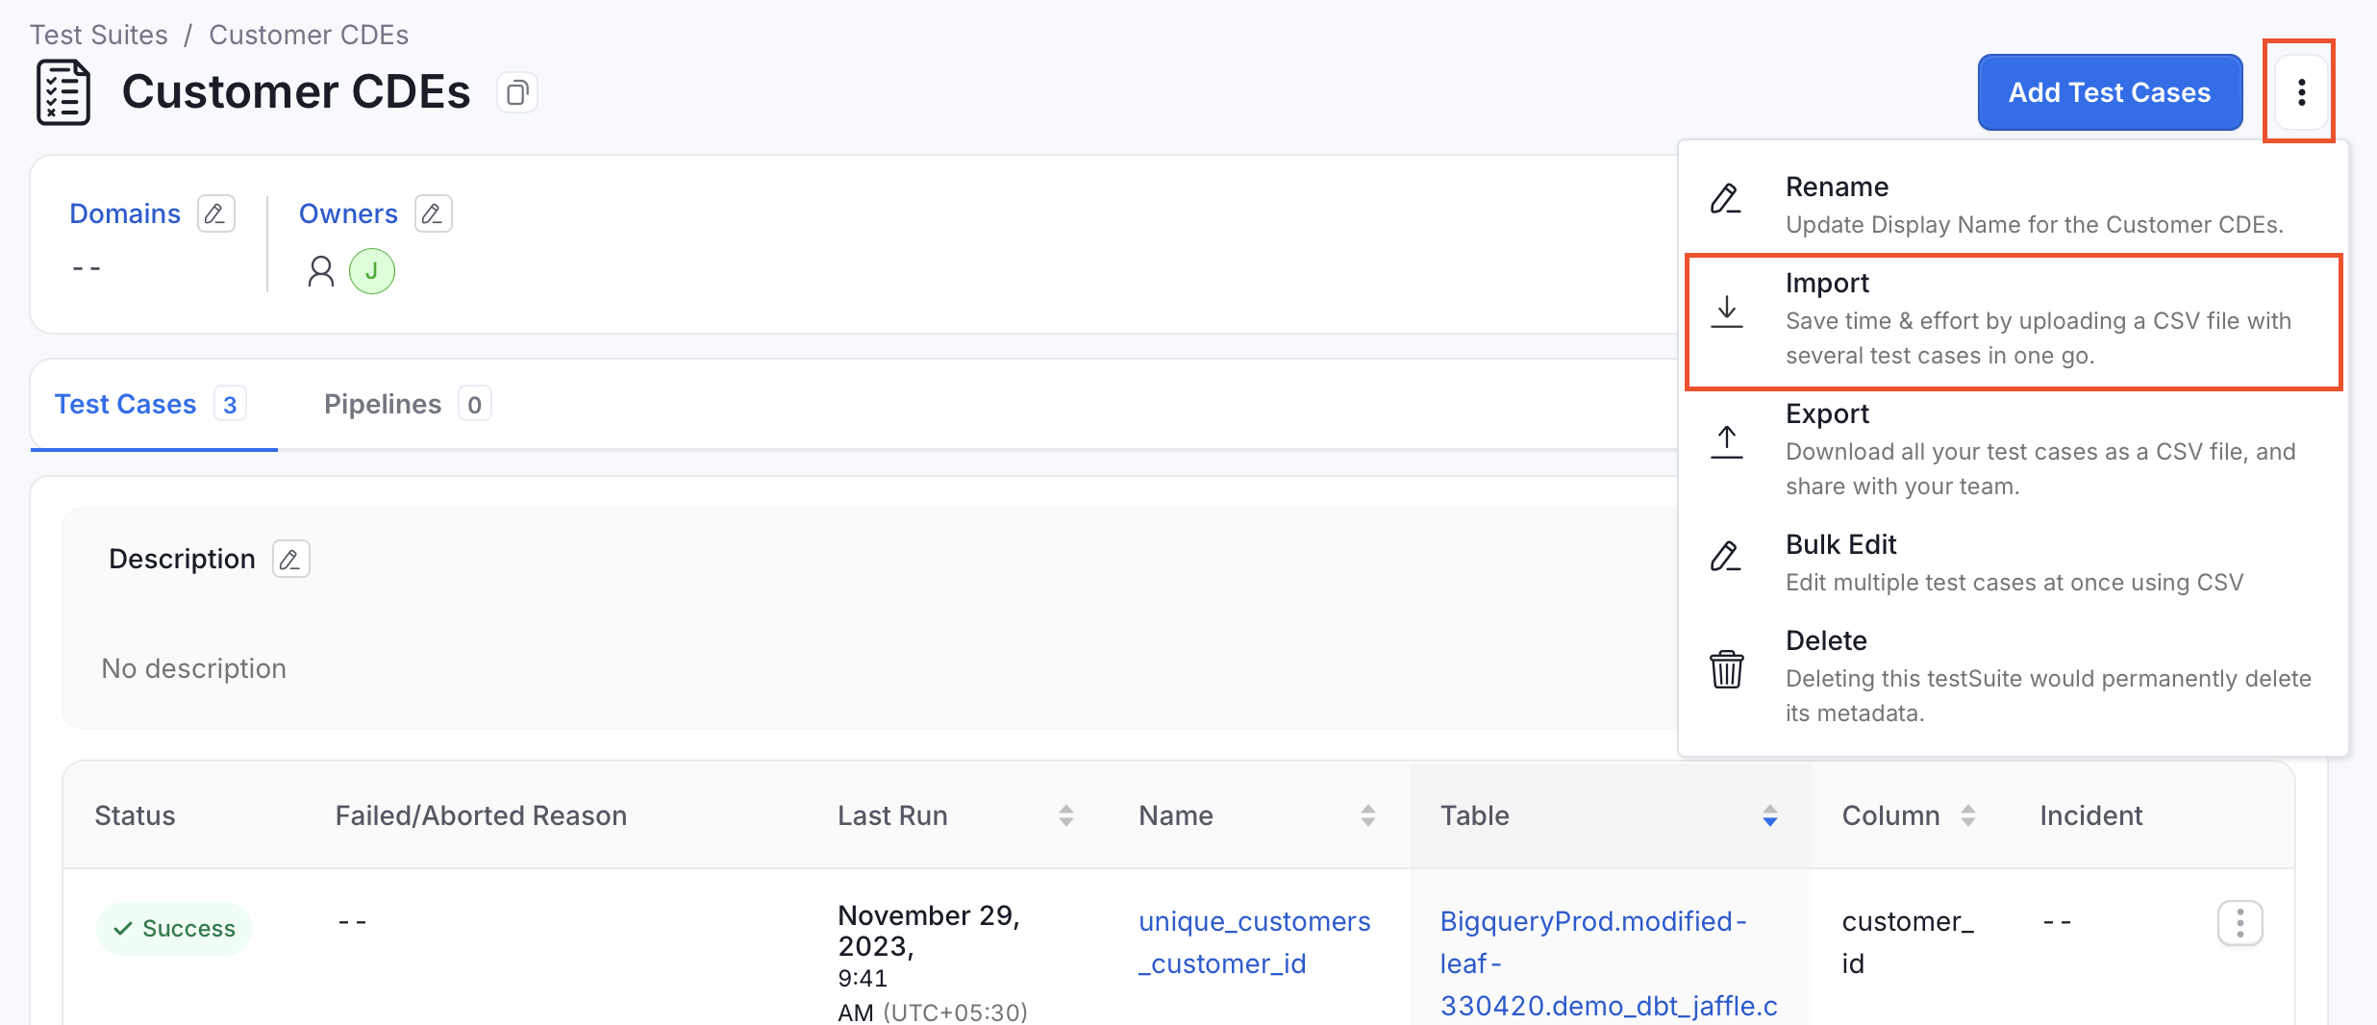The height and width of the screenshot is (1025, 2377).
Task: Sort by Name column arrows
Action: tap(1367, 815)
